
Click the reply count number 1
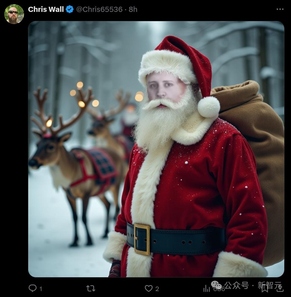[x=41, y=289]
